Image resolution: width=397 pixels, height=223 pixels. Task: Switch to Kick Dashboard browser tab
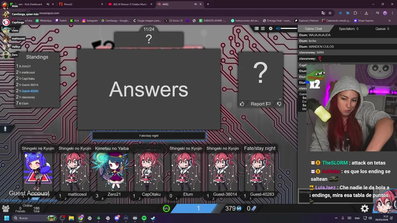point(29,4)
